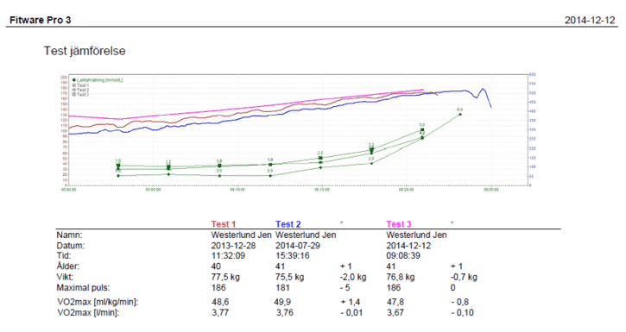This screenshot has width=626, height=332.
Task: Click the VO2max value 3,76
Action: point(285,313)
